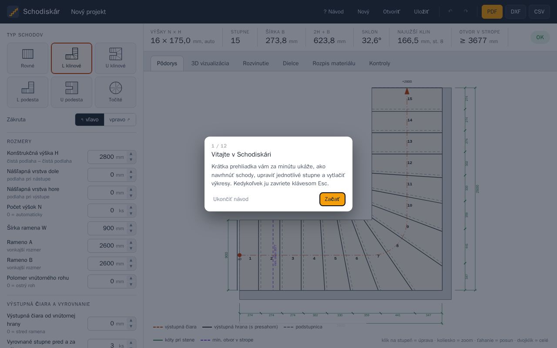Export the data as CSV
This screenshot has width=557, height=348.
[x=539, y=12]
